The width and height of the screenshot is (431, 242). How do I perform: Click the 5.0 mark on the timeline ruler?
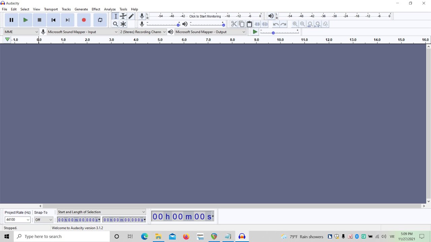point(160,40)
